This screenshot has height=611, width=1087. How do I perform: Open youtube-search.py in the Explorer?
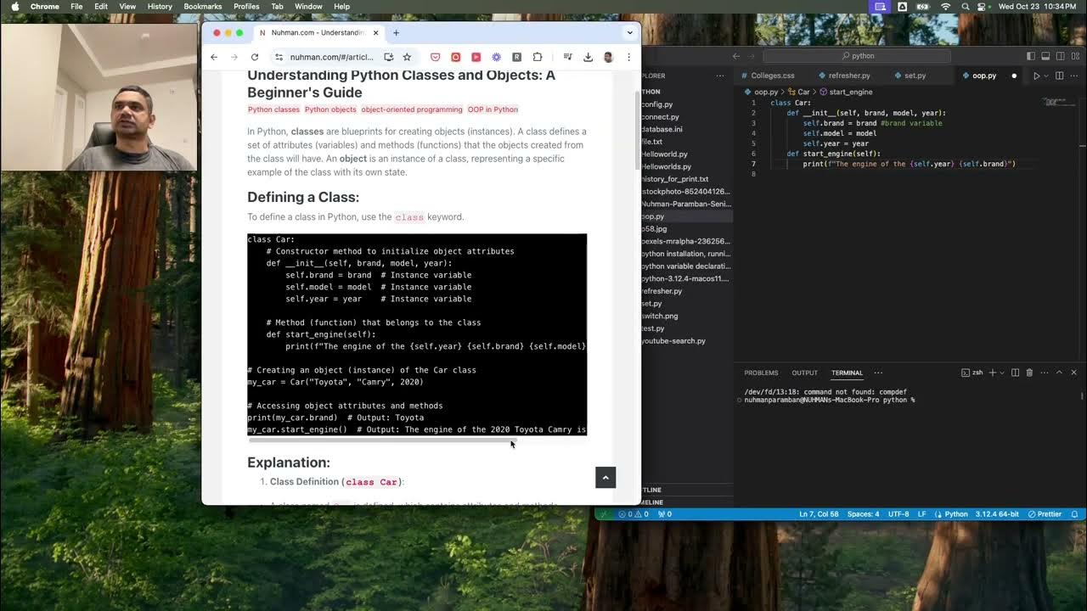(x=673, y=341)
